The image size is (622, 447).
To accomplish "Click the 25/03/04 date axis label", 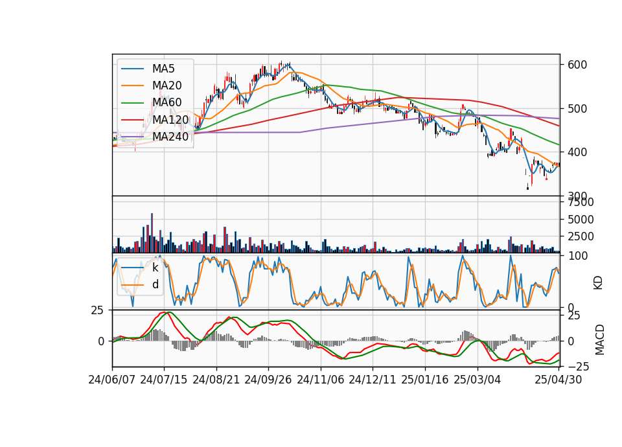I will point(478,380).
